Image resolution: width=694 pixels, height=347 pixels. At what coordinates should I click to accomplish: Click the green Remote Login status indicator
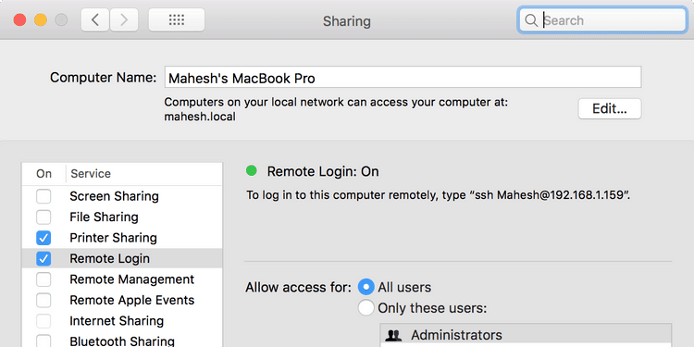click(252, 170)
